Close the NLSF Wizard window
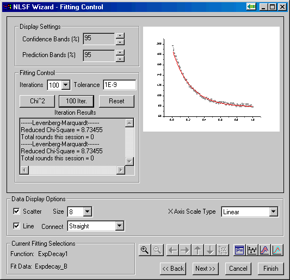The image size is (290, 280). pyautogui.click(x=282, y=7)
